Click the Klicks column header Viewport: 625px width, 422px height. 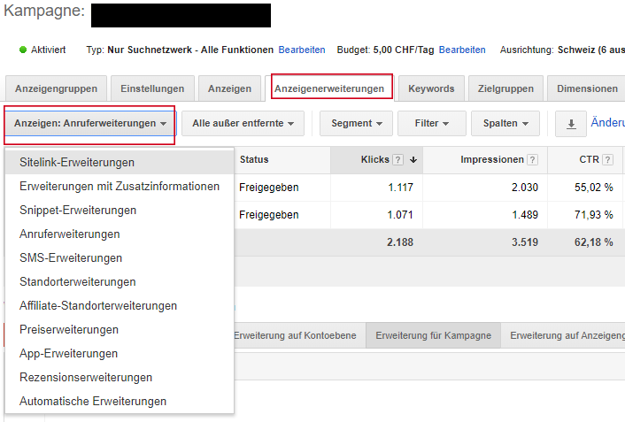pyautogui.click(x=376, y=160)
